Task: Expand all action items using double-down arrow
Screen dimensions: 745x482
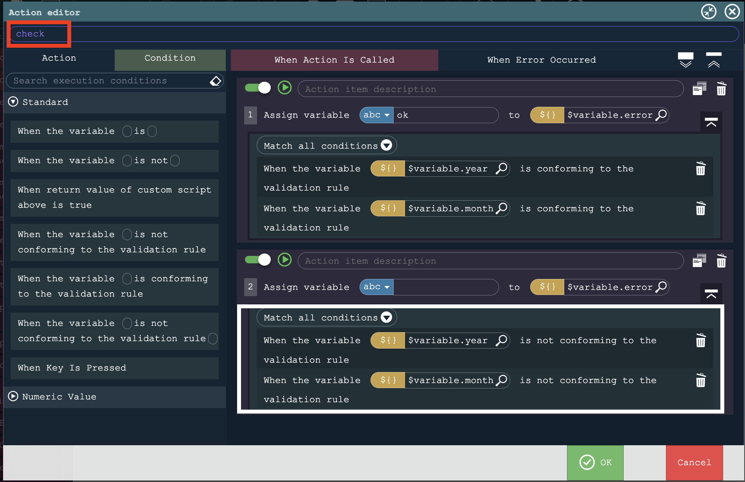Action: point(686,60)
